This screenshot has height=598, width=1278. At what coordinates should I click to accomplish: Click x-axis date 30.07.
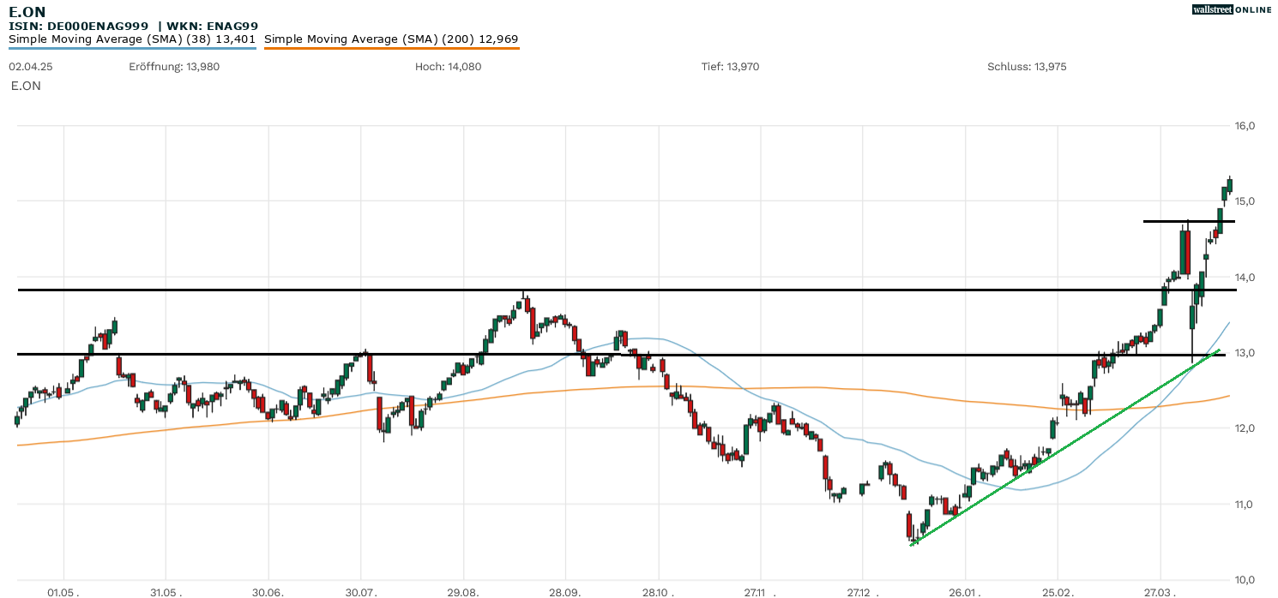pyautogui.click(x=361, y=591)
